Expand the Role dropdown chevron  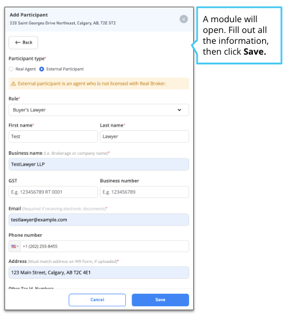(x=179, y=110)
